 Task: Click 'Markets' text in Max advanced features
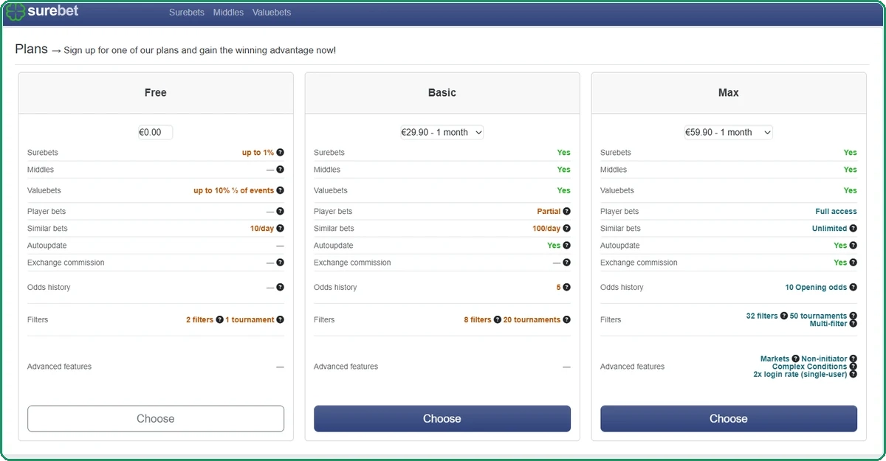[x=775, y=358]
